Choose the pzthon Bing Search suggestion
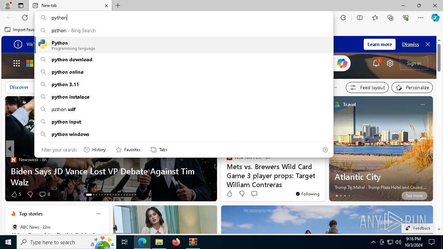443x249 pixels. click(x=184, y=30)
